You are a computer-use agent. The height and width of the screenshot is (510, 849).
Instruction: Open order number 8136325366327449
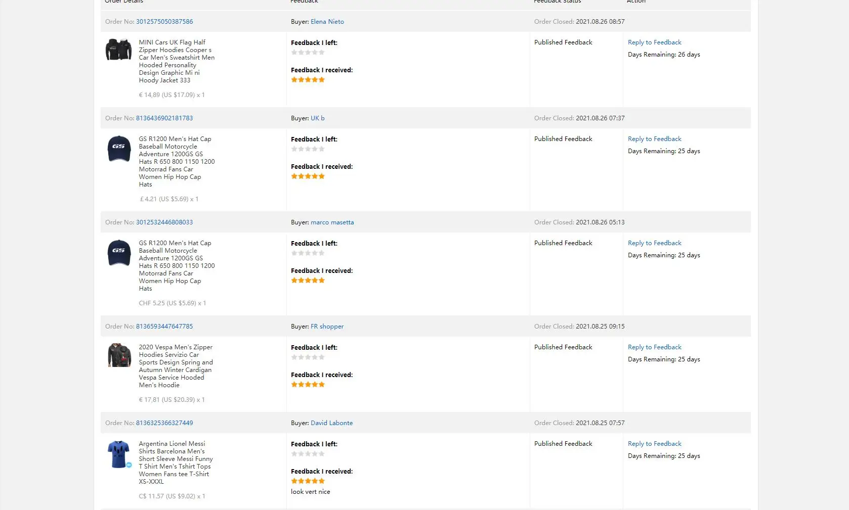[164, 423]
